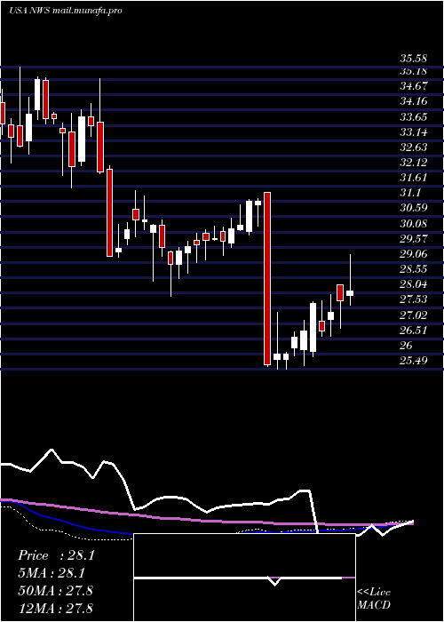Screen dimensions: 444x622
Task: Click the 29.06 price axis label
Action: point(413,254)
